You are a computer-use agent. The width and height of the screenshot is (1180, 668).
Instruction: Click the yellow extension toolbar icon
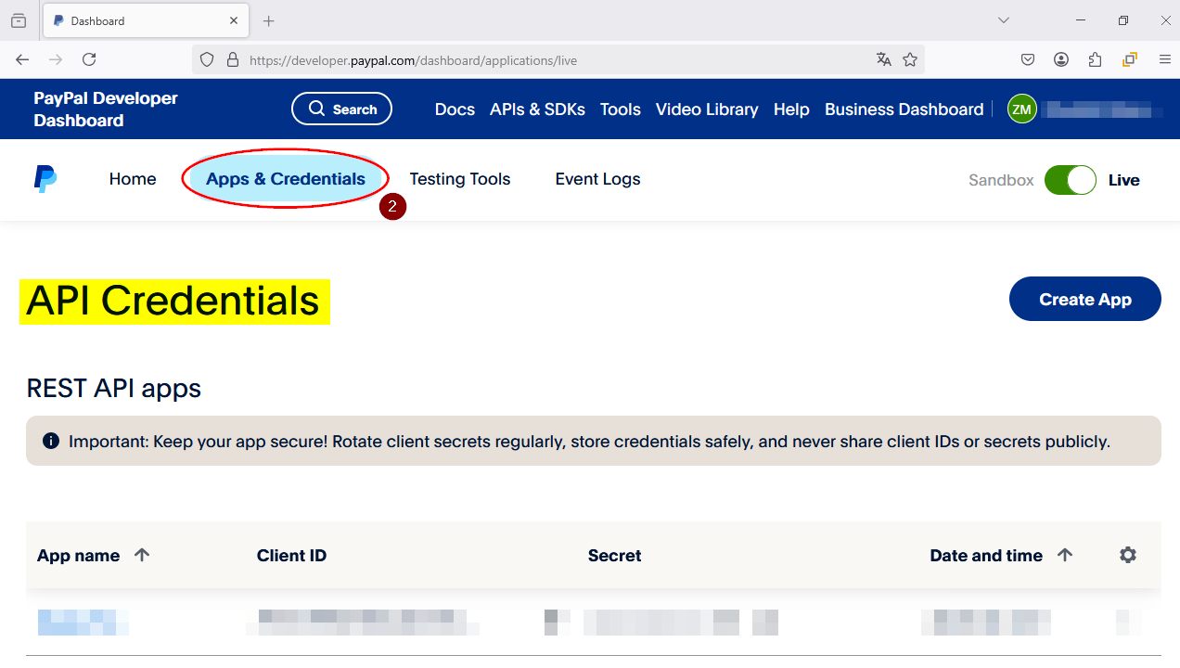(x=1129, y=59)
